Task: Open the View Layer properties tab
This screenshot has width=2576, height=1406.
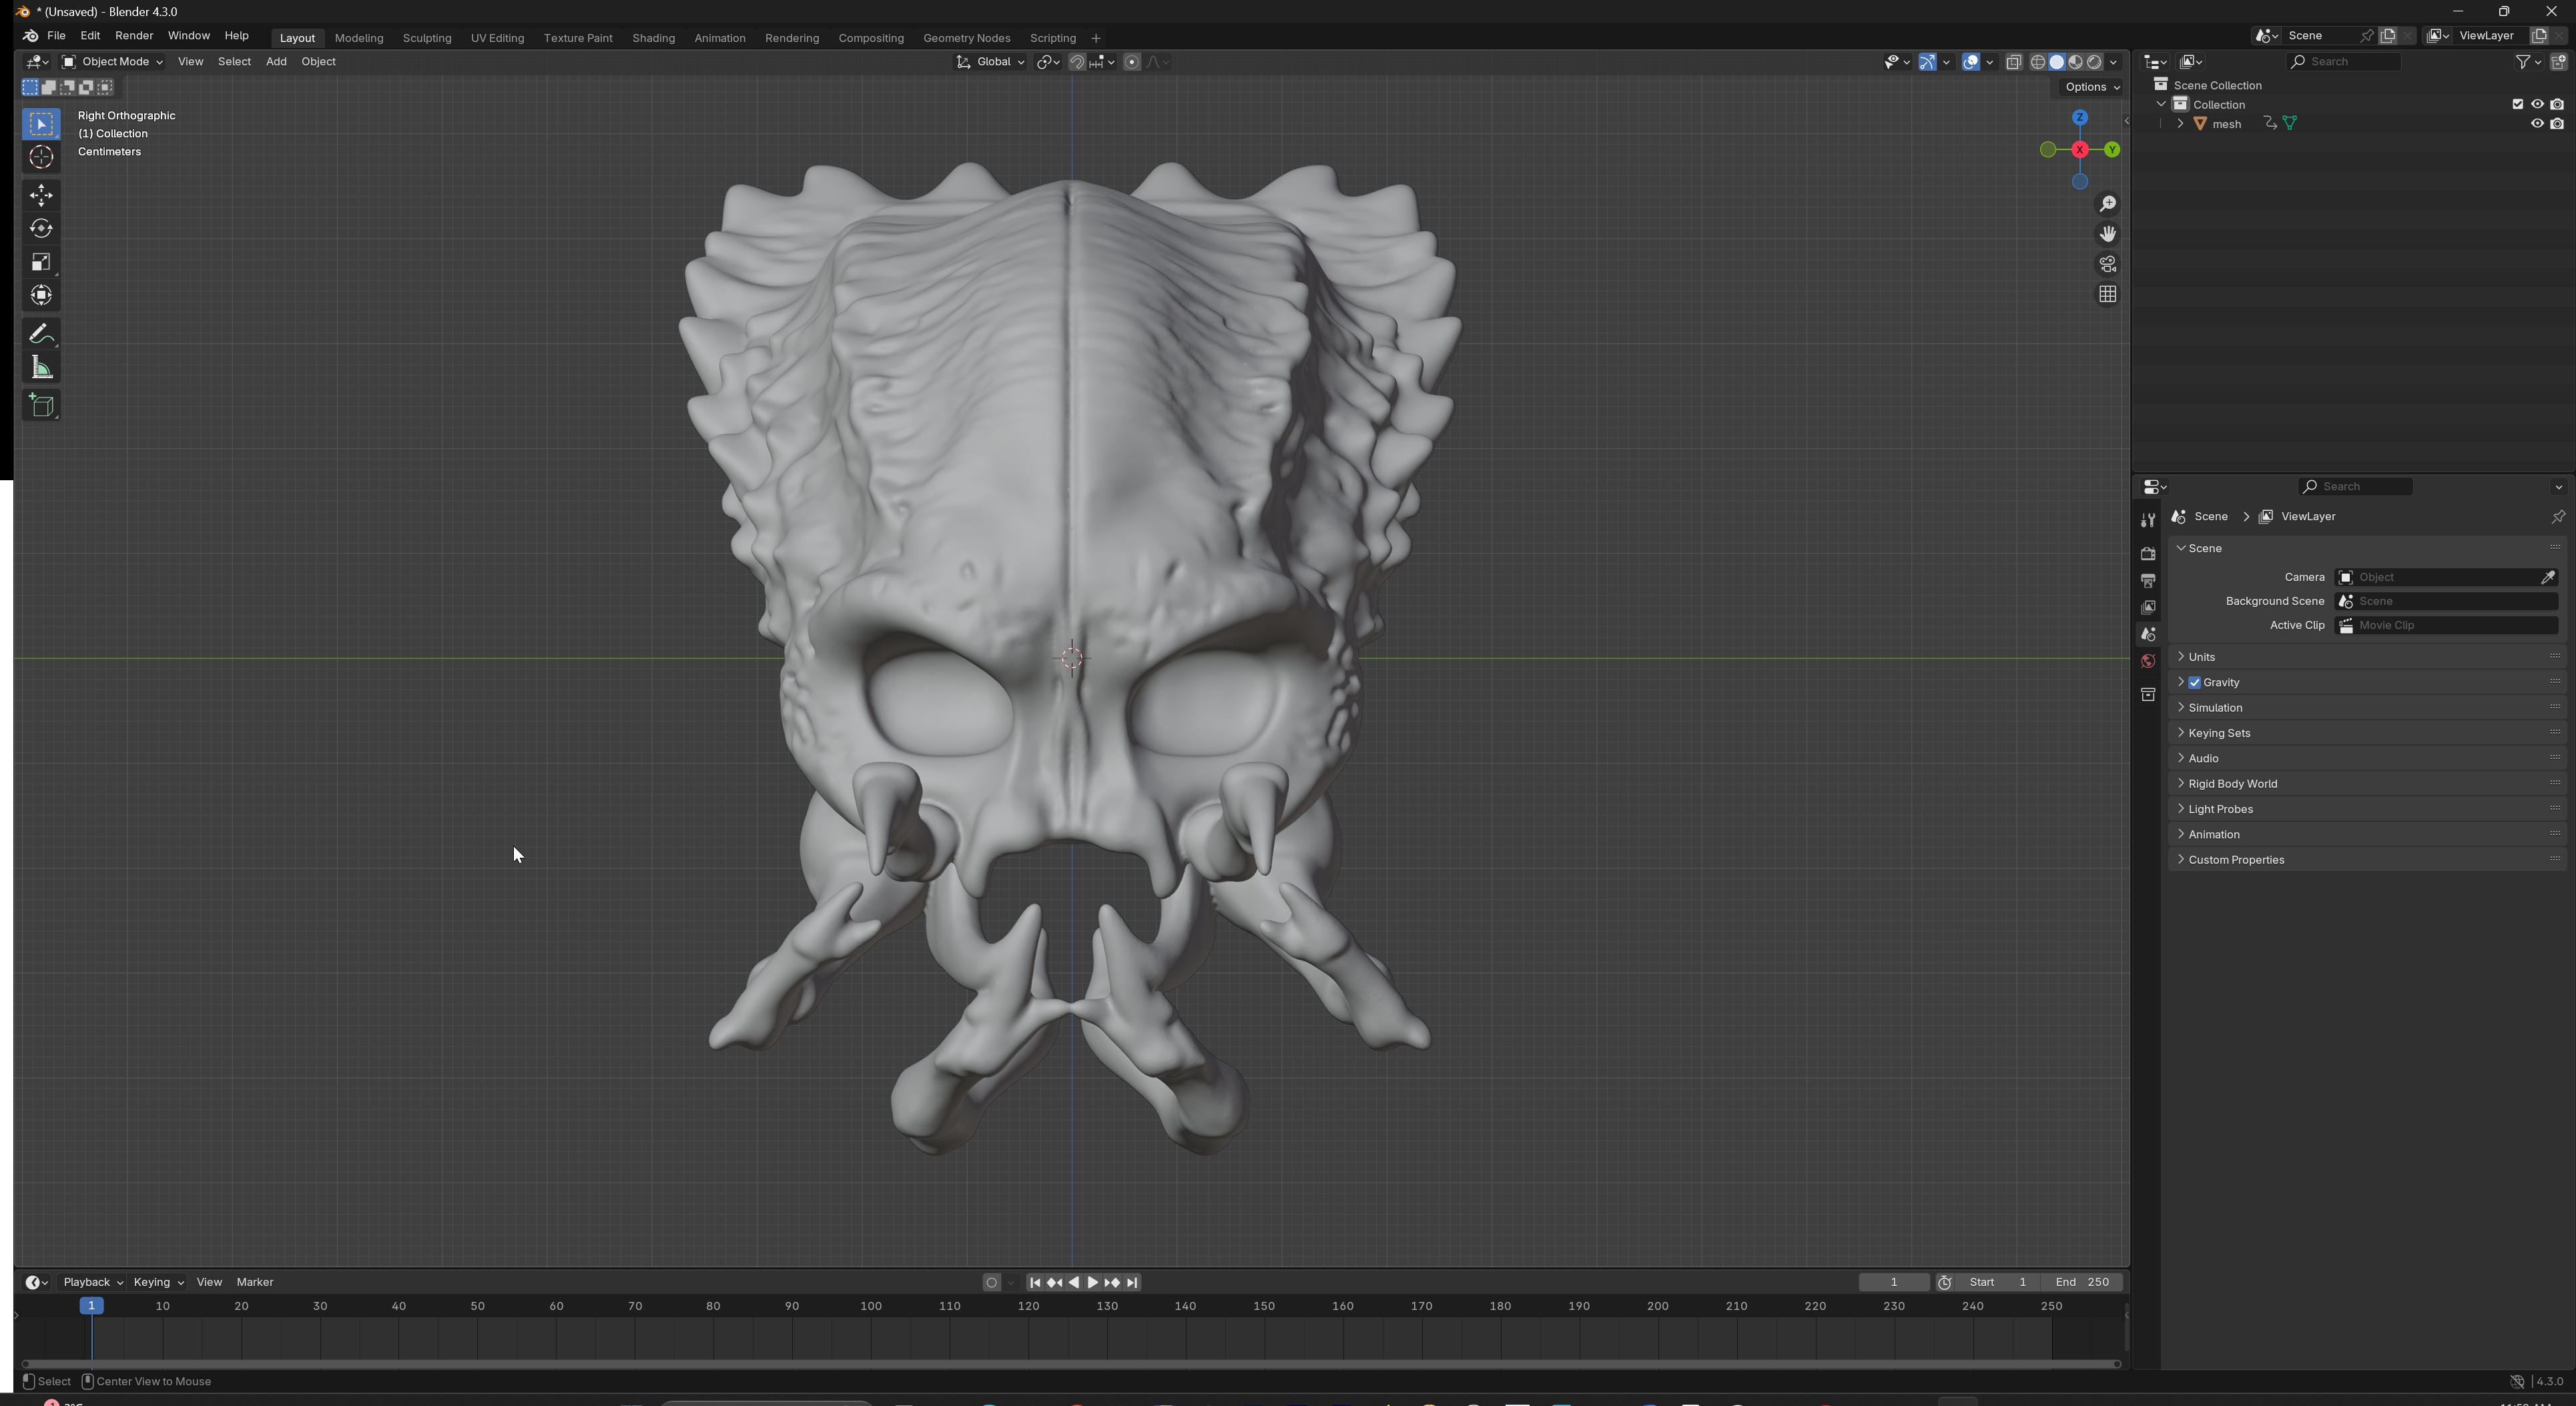Action: 2147,608
